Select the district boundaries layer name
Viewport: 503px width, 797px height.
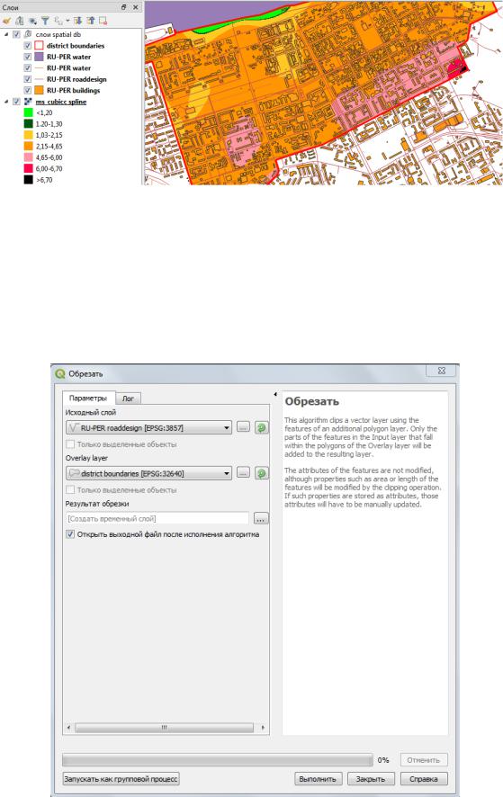(76, 46)
